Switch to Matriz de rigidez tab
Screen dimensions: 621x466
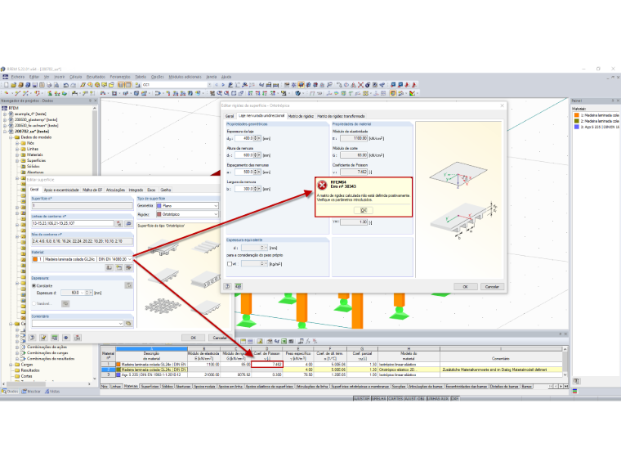coord(301,116)
